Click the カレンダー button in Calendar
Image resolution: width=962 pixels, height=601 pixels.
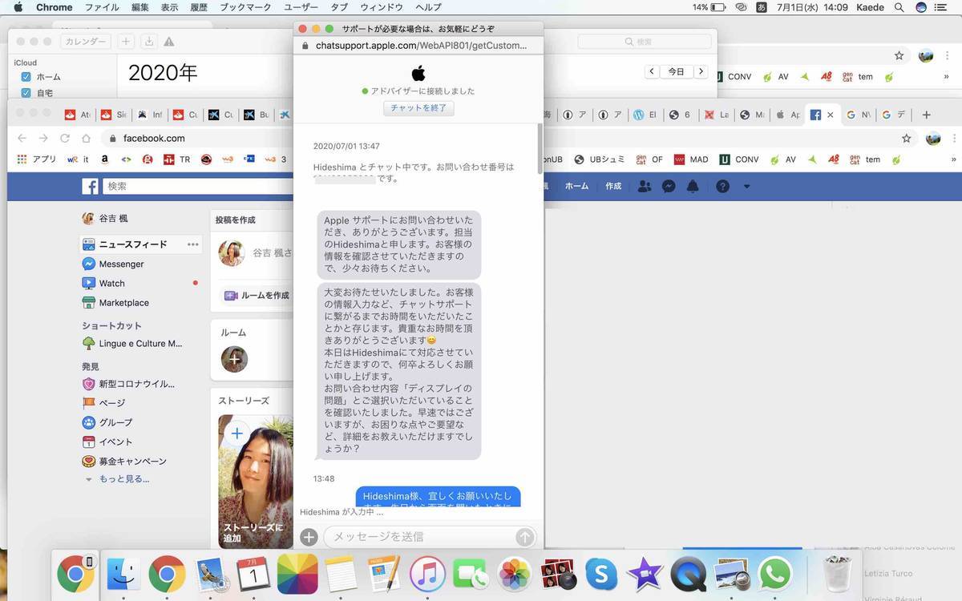click(85, 42)
